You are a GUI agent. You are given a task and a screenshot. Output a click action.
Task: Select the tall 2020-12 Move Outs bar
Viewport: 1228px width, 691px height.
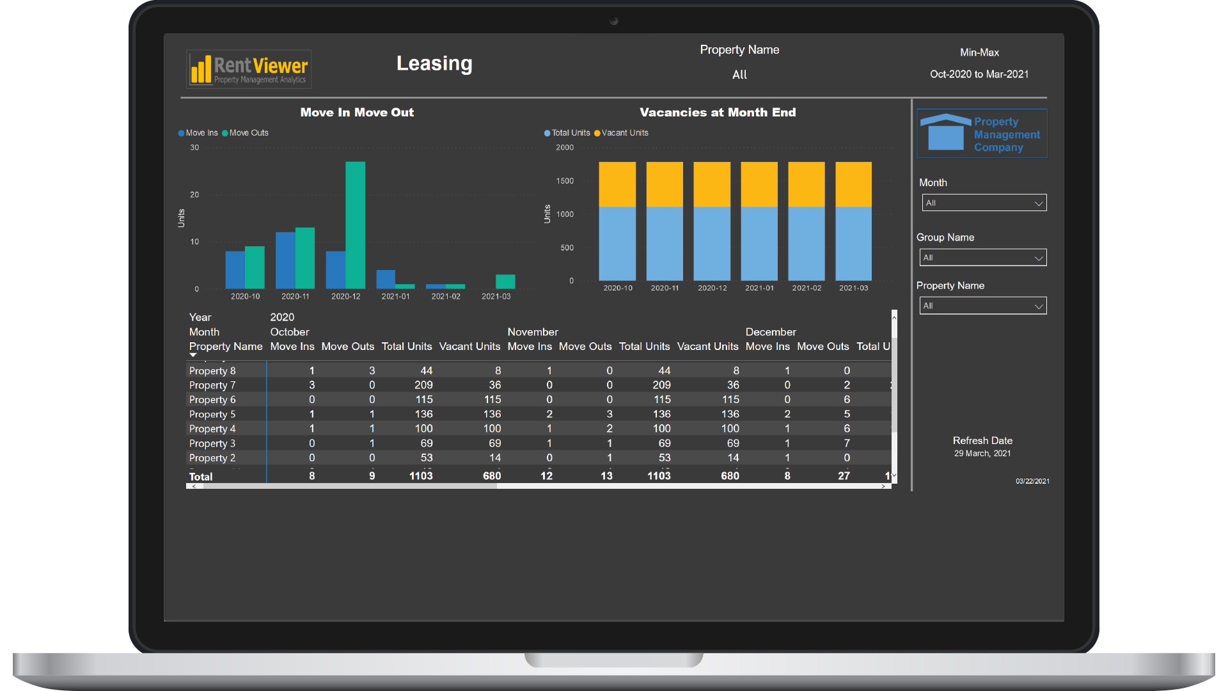[x=356, y=224]
